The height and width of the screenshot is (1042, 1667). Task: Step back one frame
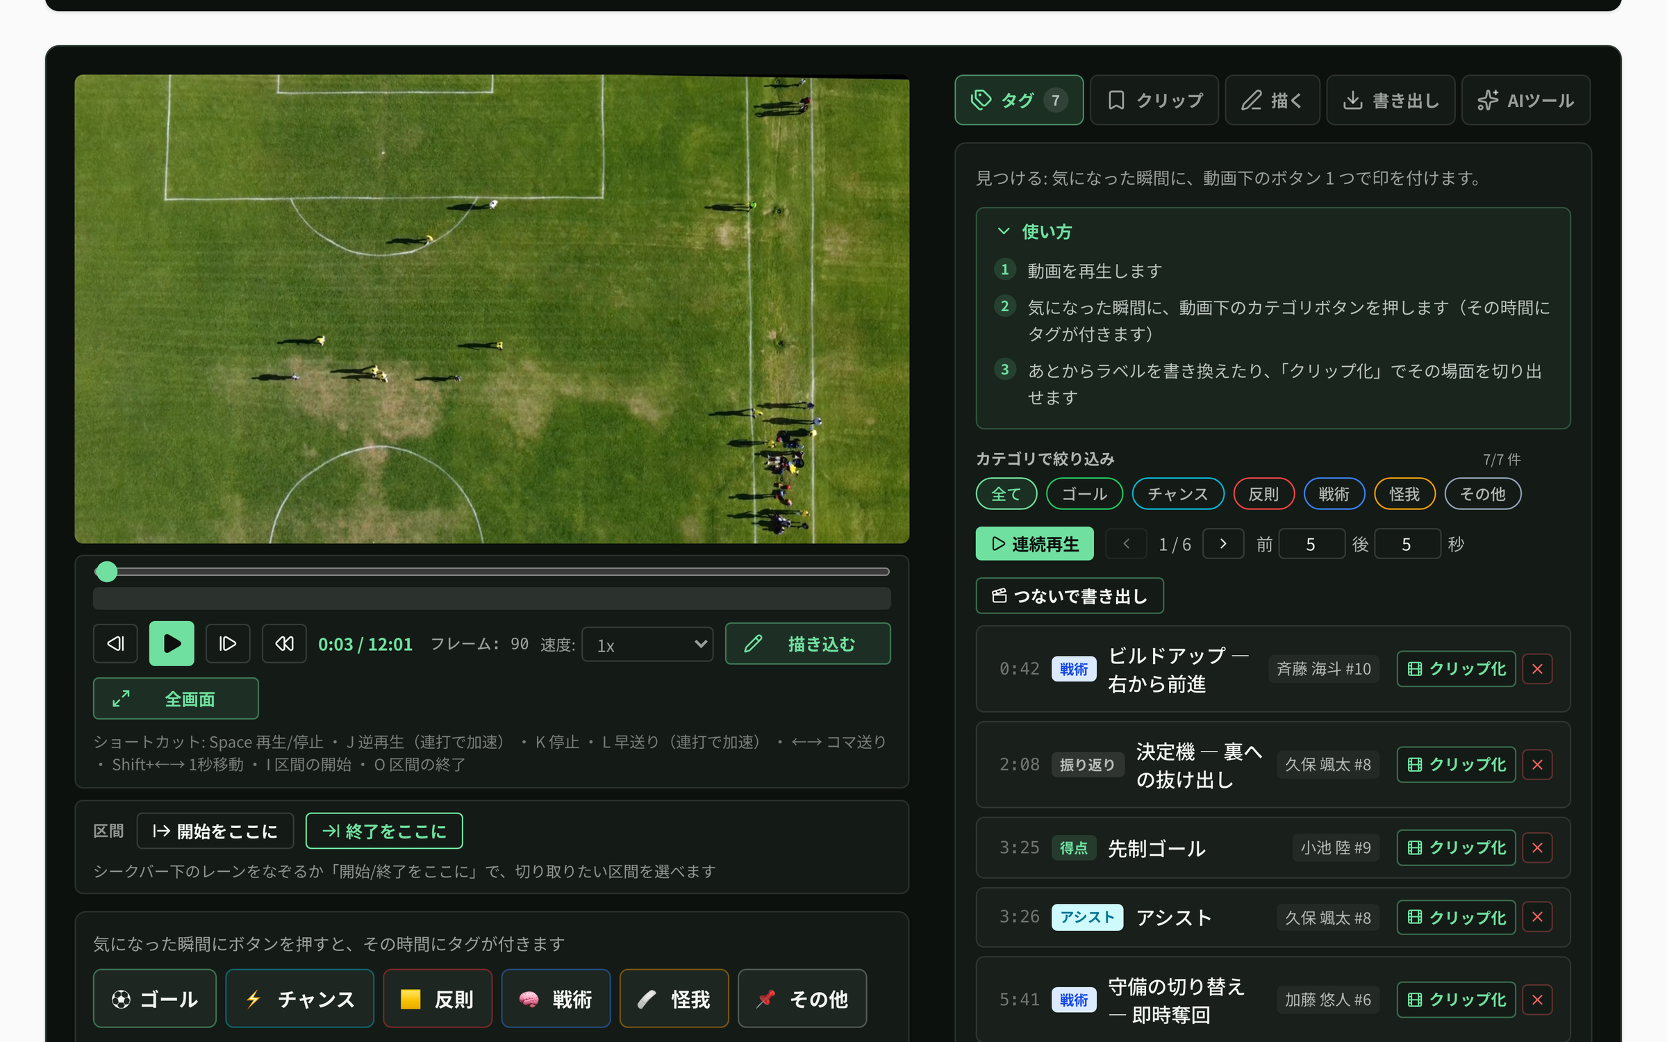(x=115, y=644)
